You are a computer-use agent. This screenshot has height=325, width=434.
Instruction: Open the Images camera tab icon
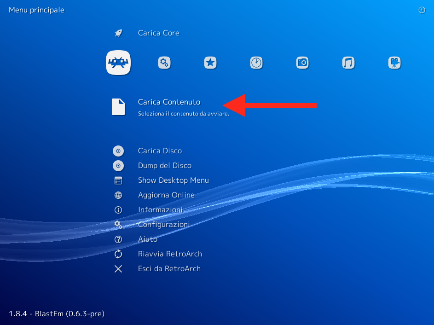[302, 63]
